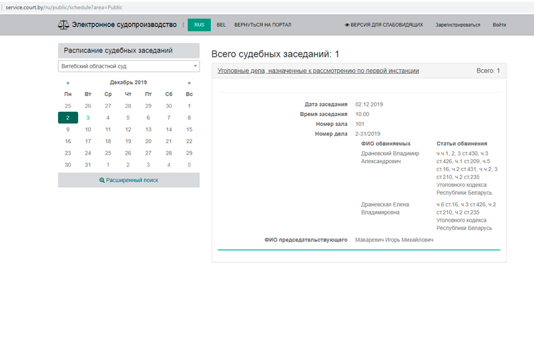The width and height of the screenshot is (534, 355).
Task: Switch language to BEL
Action: tap(221, 25)
